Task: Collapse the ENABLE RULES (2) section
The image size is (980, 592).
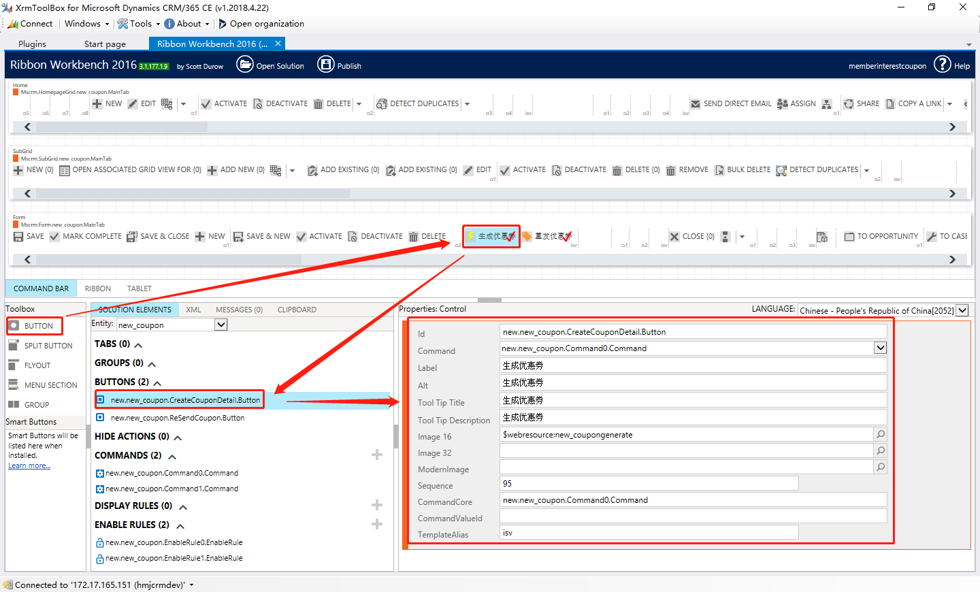Action: 180,526
